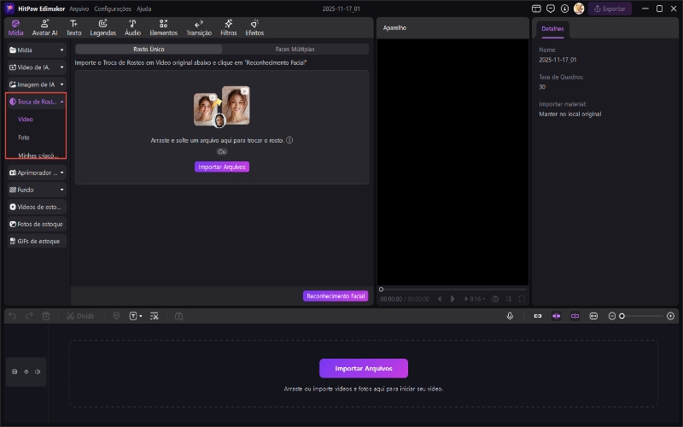Click the Exportar button
The height and width of the screenshot is (427, 683).
(610, 9)
